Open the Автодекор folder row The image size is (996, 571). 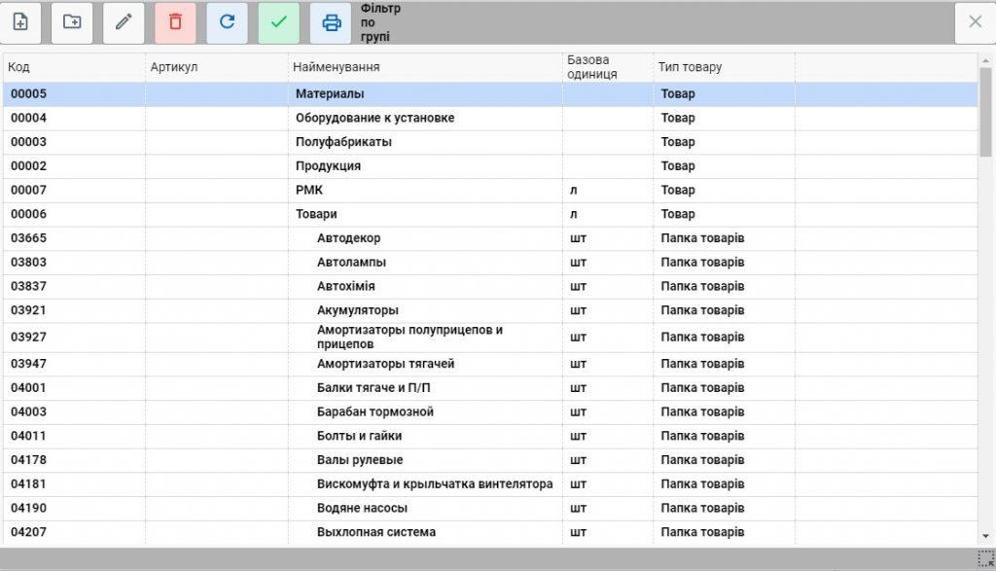pyautogui.click(x=490, y=238)
